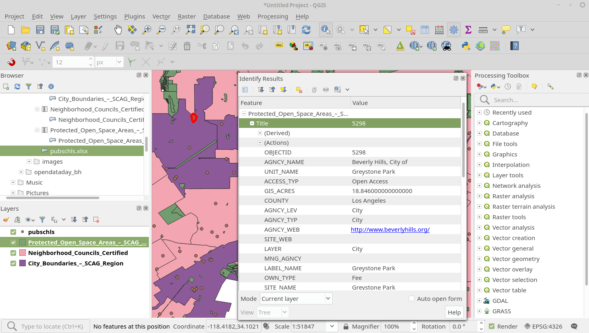Filter the legend in Layers panel
The height and width of the screenshot is (333, 589).
[42, 220]
